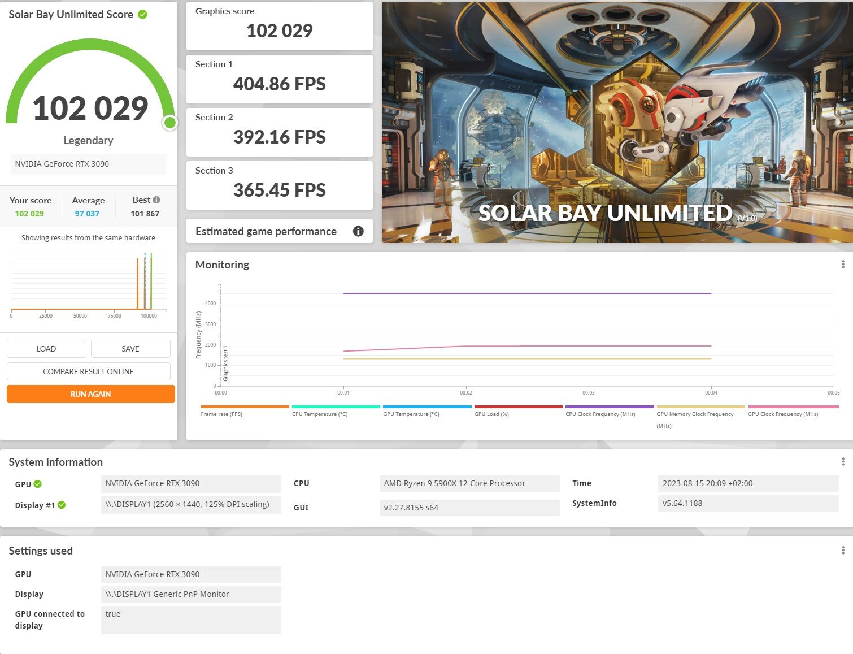Select the NVIDIA GeForce RTX 3090 field under score
The height and width of the screenshot is (654, 853).
pyautogui.click(x=89, y=164)
